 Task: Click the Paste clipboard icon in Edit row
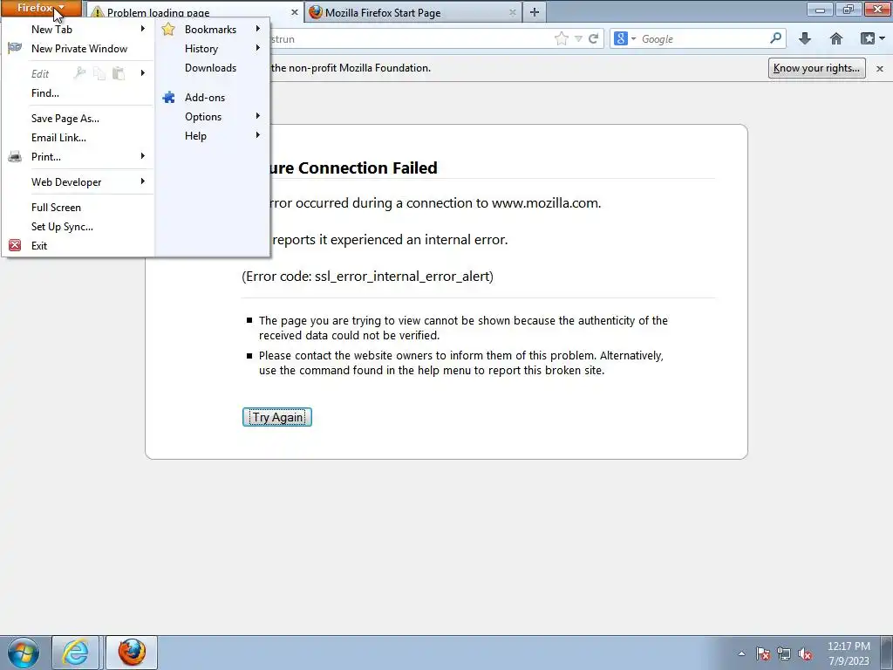point(119,73)
